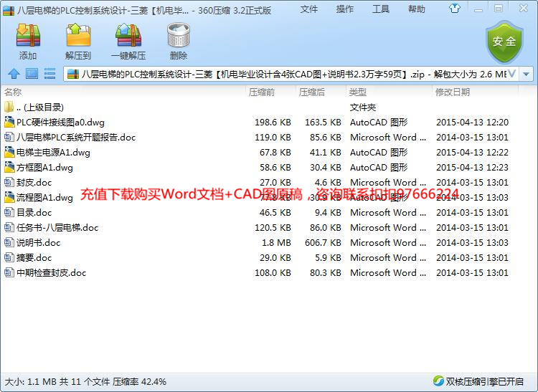538x392 pixels.
Task: Select file name 目录.doc
Action: pos(34,213)
